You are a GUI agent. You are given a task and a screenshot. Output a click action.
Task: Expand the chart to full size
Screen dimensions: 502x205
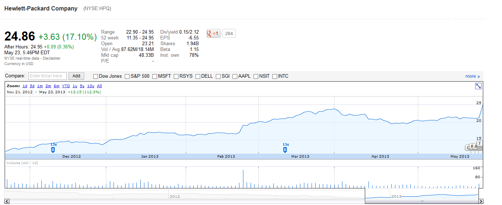tap(478, 86)
